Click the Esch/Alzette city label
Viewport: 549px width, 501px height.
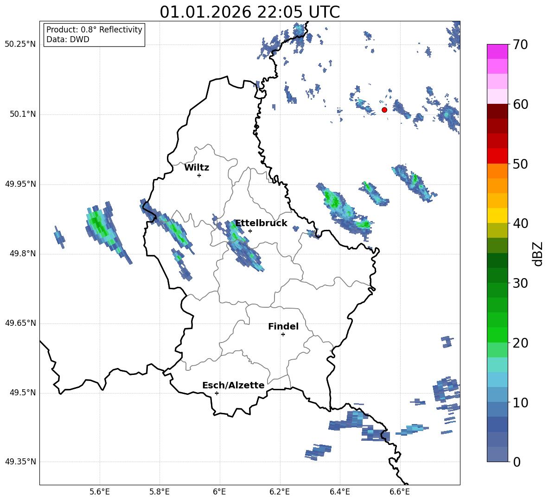(233, 385)
